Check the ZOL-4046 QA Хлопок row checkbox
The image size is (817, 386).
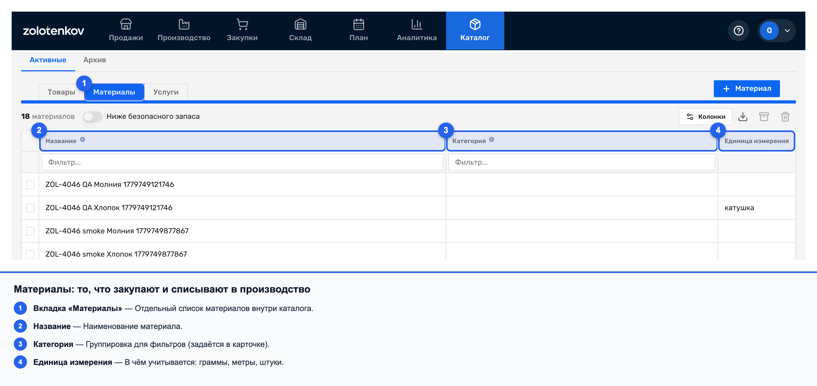pyautogui.click(x=30, y=208)
